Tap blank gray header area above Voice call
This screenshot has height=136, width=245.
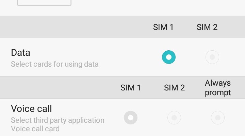coord(54,88)
